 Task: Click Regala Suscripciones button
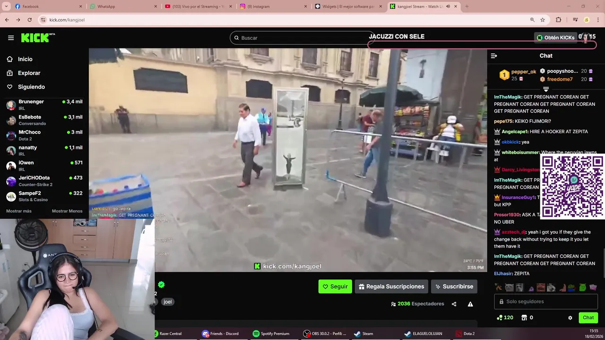click(x=391, y=287)
